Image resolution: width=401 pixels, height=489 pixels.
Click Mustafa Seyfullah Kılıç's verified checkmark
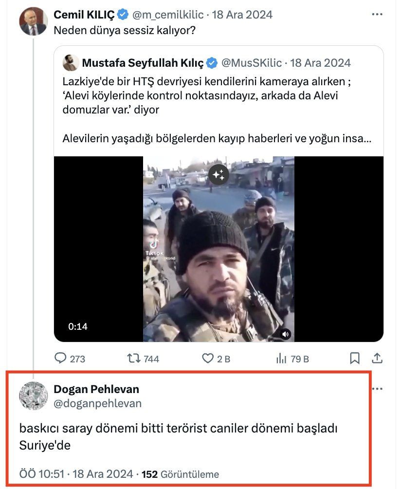[x=211, y=62]
